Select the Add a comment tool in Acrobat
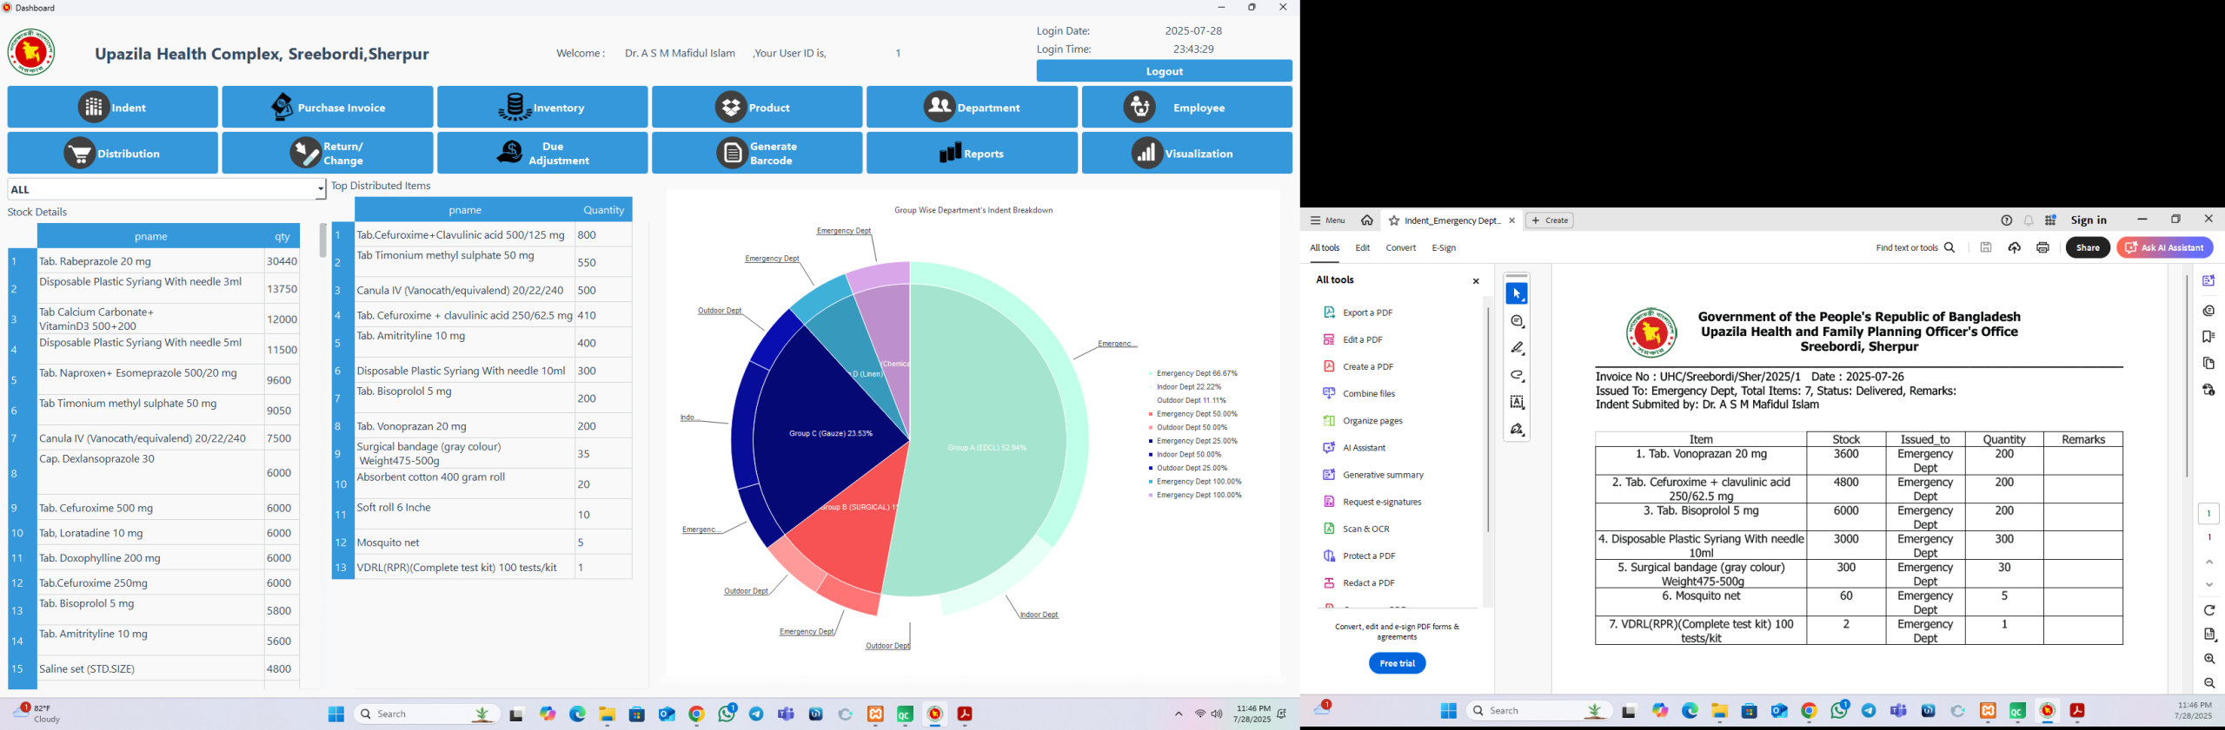 coord(1517,321)
